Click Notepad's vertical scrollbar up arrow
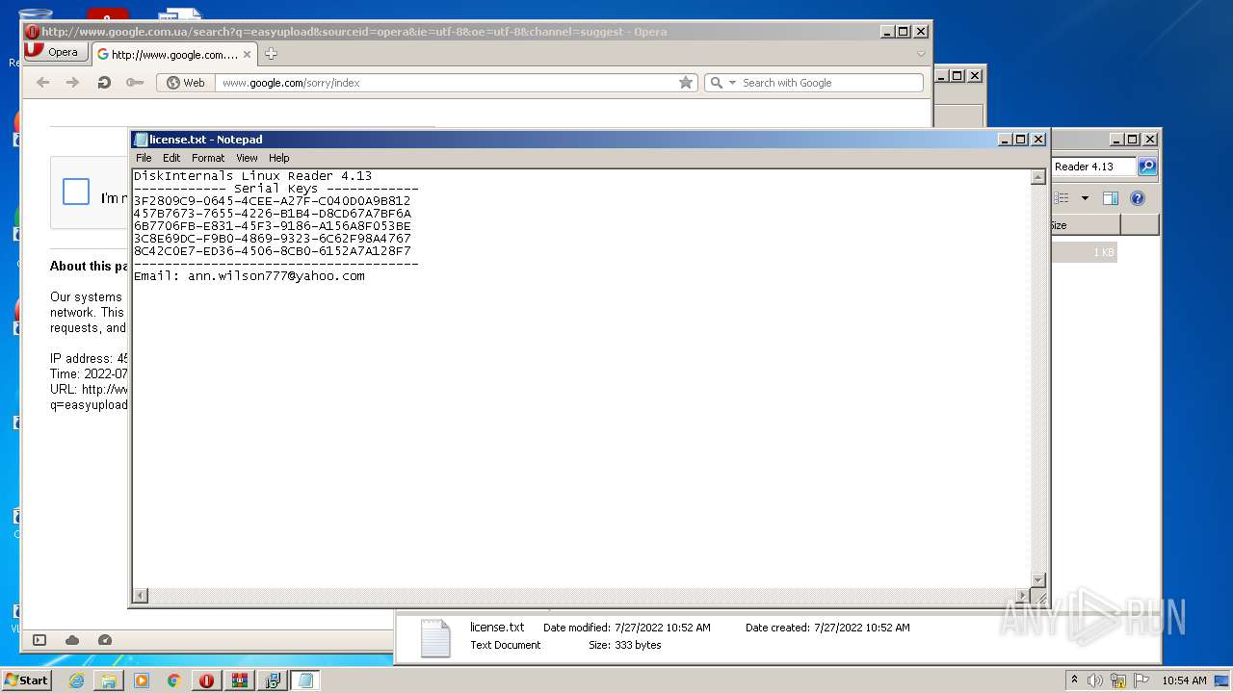Image resolution: width=1233 pixels, height=693 pixels. pos(1037,177)
